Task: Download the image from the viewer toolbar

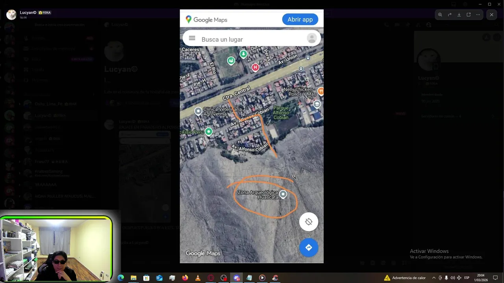Action: pos(459,15)
